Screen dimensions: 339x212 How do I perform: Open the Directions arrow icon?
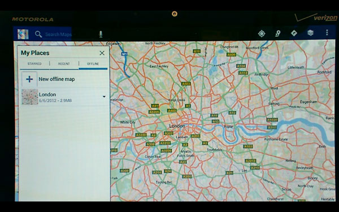[294, 33]
